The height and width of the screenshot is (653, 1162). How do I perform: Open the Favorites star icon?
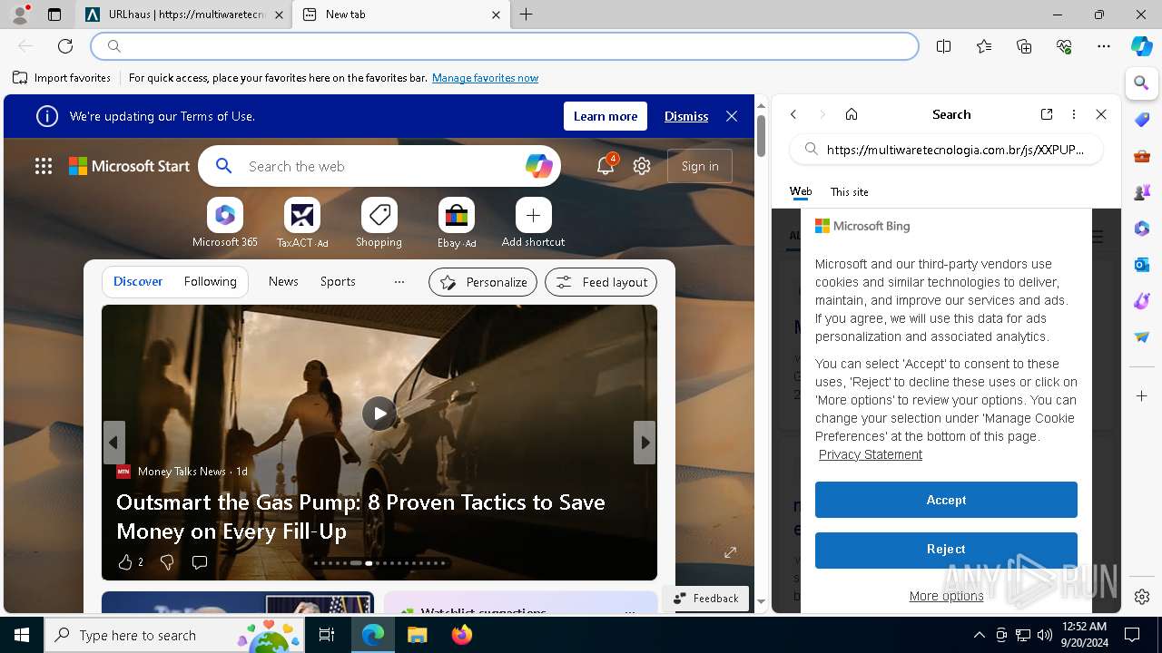click(984, 46)
